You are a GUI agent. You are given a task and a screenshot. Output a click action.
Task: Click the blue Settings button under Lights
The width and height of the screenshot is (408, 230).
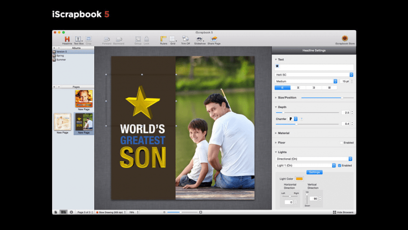[314, 172]
